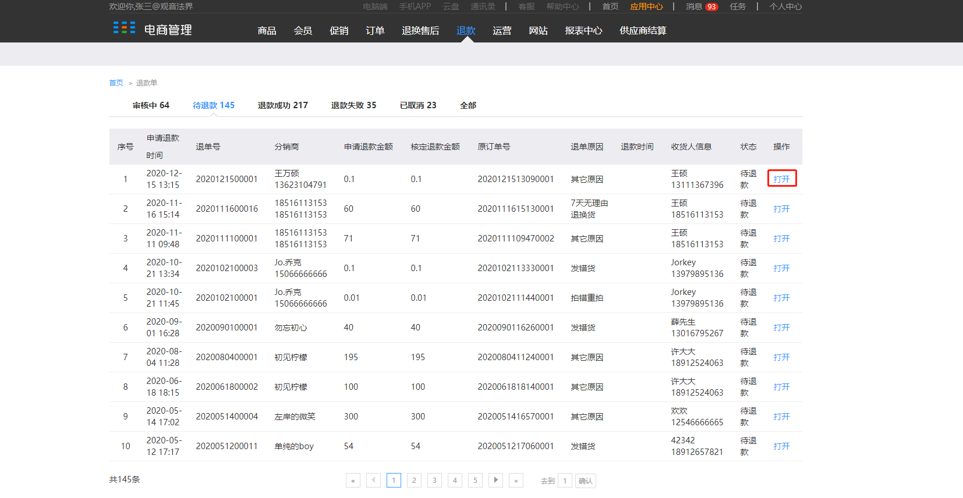The image size is (963, 498).
Task: Go to page 5
Action: pos(475,481)
